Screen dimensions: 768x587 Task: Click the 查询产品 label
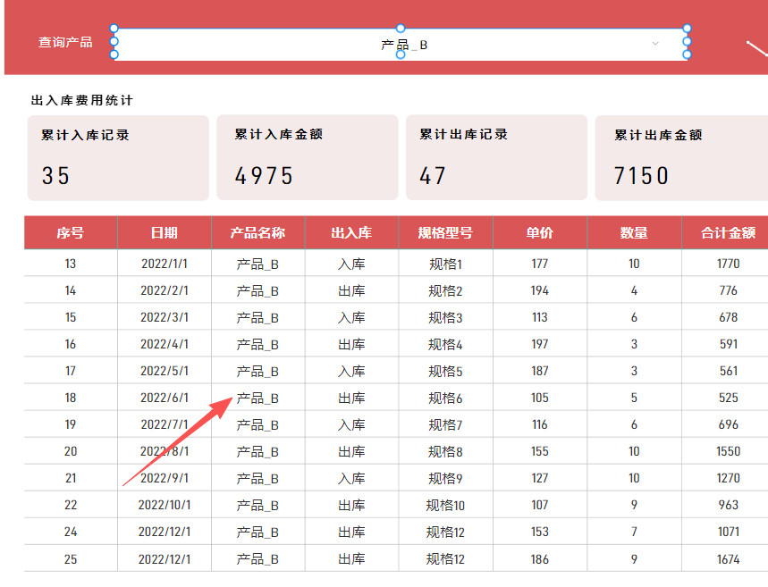[x=65, y=42]
